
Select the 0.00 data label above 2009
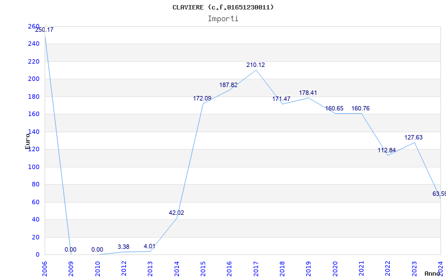[70, 249]
